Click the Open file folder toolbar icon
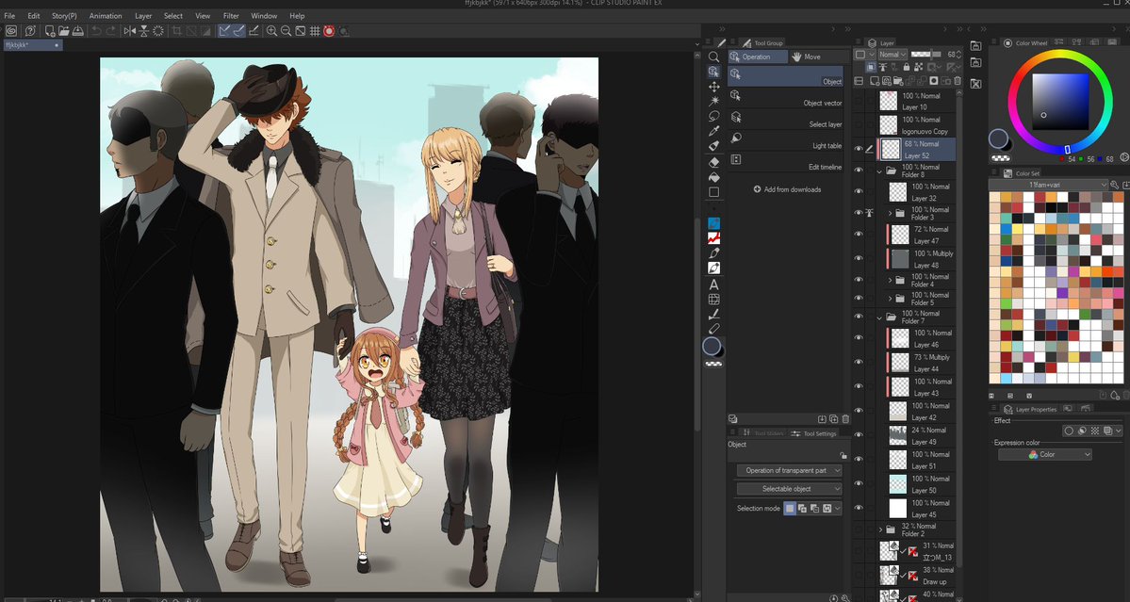Screen dimensions: 1130x602 (x=63, y=31)
